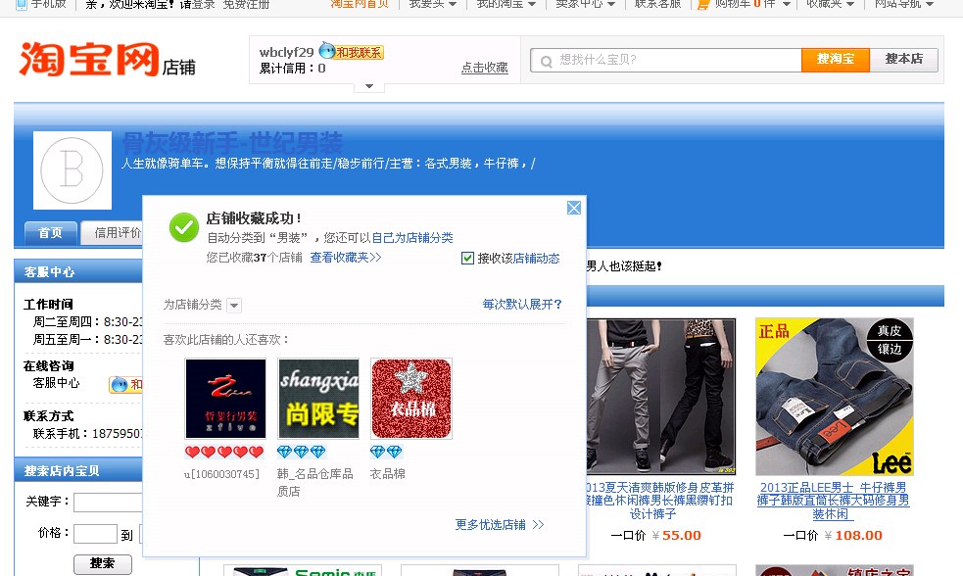Open the 我要买 dropdown menu

coord(432,4)
